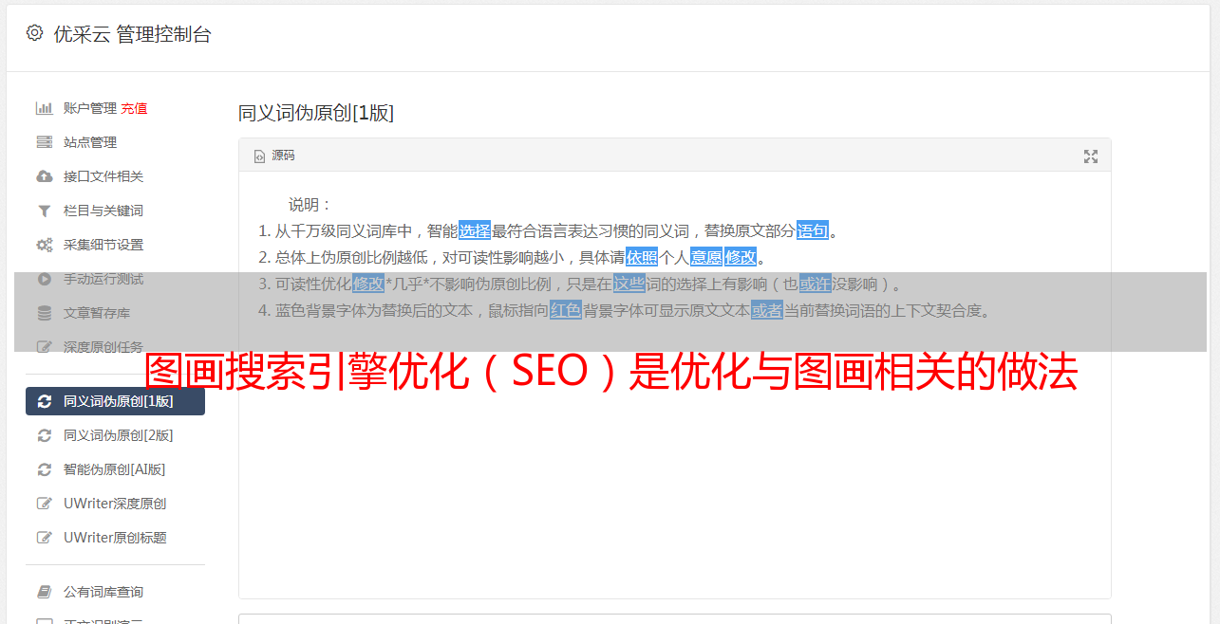Click the gear icon beside 优采云 管理控制台
The image size is (1220, 624).
[x=35, y=33]
